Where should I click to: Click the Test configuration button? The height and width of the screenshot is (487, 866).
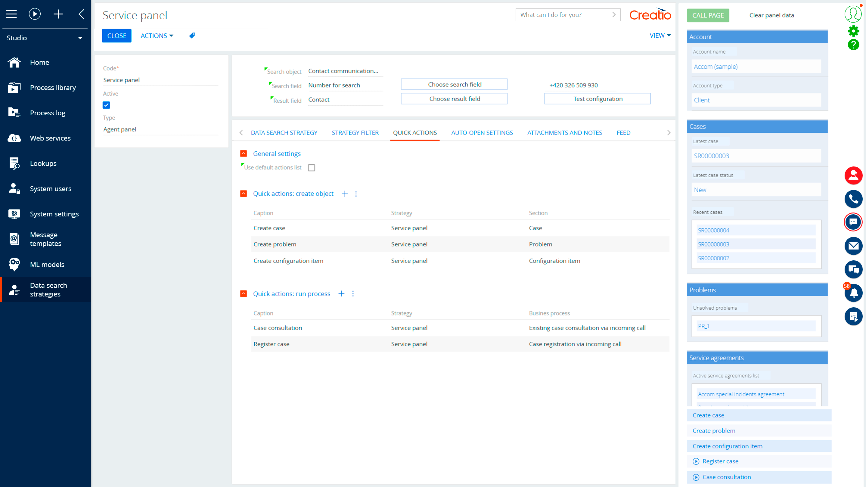click(598, 98)
